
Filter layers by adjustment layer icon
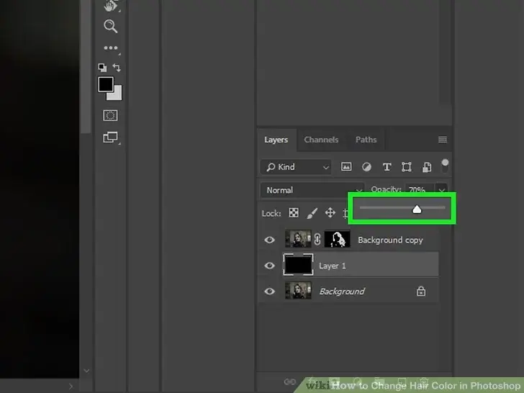[x=366, y=167]
